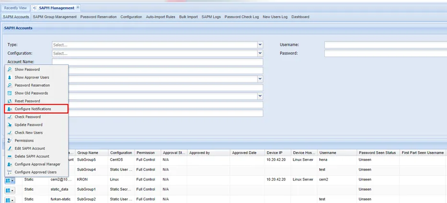Open action menu for static_data row
Screen dimensions: 447x203
[10, 190]
